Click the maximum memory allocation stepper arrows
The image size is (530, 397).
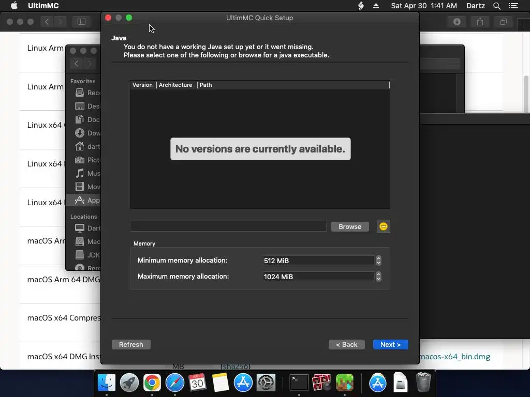tap(378, 277)
